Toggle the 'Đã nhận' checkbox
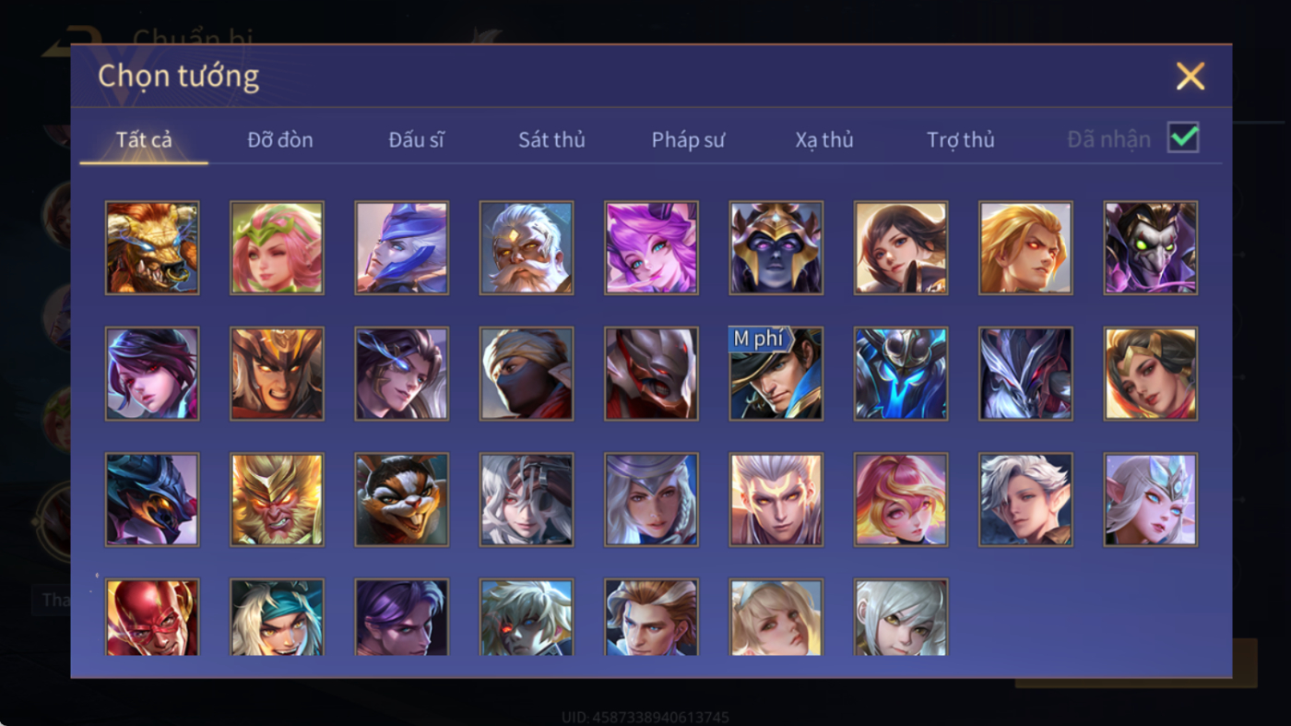1291x726 pixels. point(1183,138)
